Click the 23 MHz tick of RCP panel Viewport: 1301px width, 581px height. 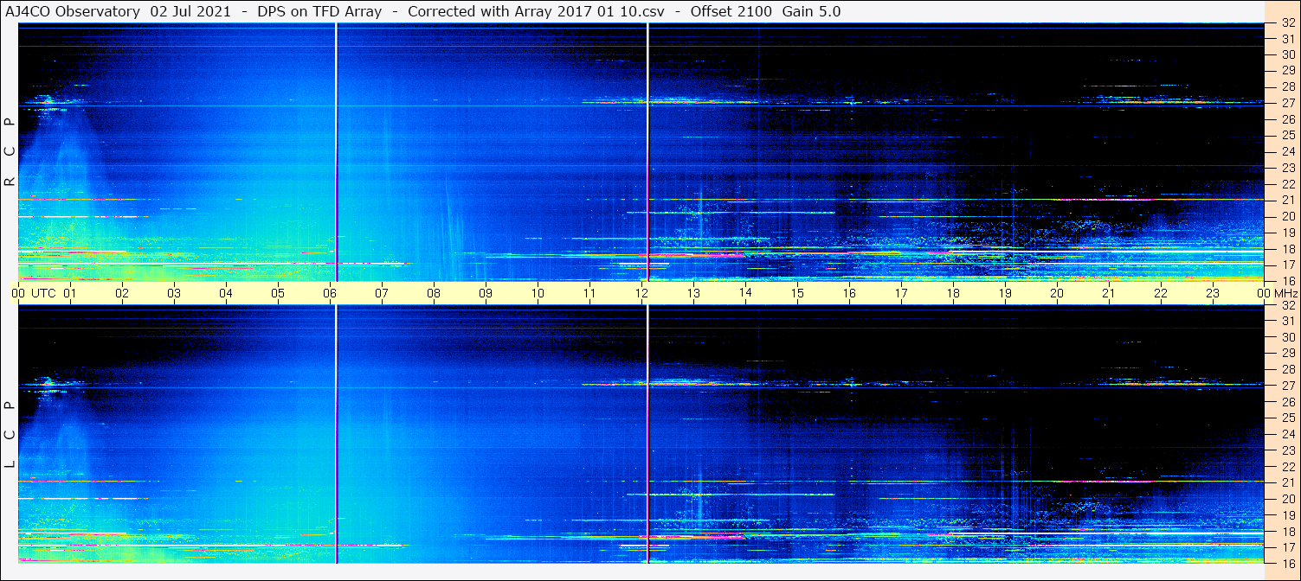tap(1287, 168)
